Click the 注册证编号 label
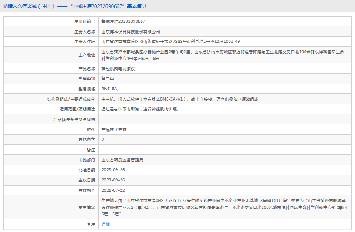The height and width of the screenshot is (232, 355). pyautogui.click(x=84, y=21)
